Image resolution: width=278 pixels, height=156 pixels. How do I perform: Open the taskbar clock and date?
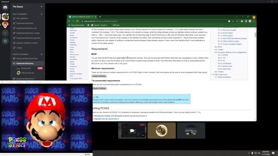click(x=265, y=153)
